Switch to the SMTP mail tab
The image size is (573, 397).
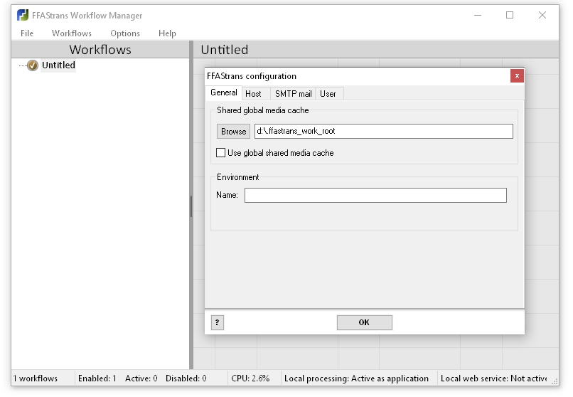293,94
